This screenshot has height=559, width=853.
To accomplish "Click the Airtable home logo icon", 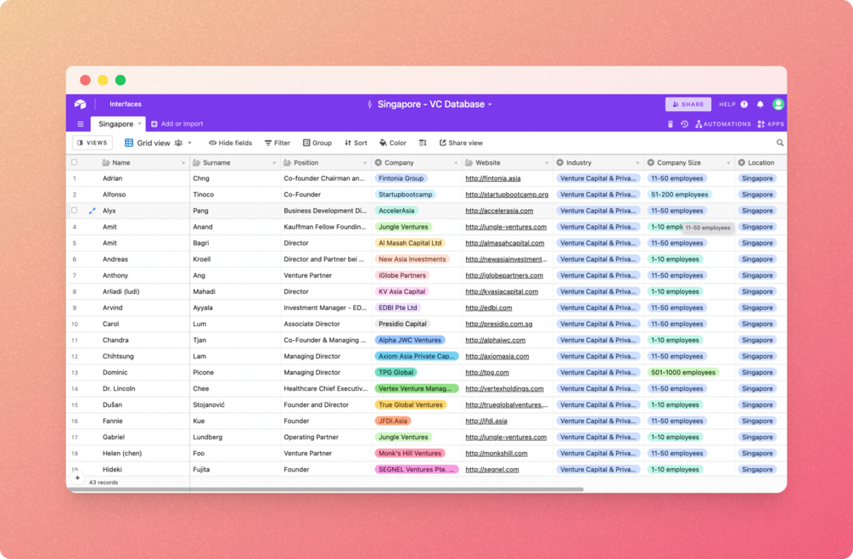I will pos(80,104).
